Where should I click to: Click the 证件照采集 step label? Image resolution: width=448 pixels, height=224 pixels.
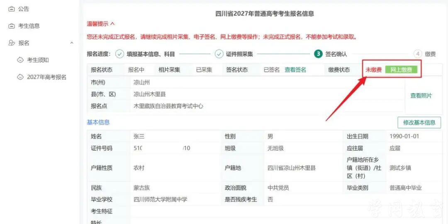click(x=239, y=54)
